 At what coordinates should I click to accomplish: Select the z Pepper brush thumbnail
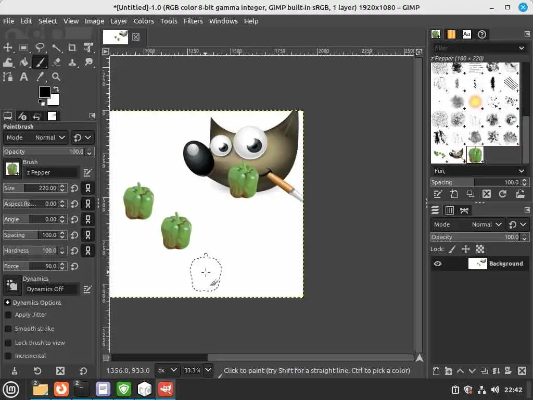tap(475, 155)
